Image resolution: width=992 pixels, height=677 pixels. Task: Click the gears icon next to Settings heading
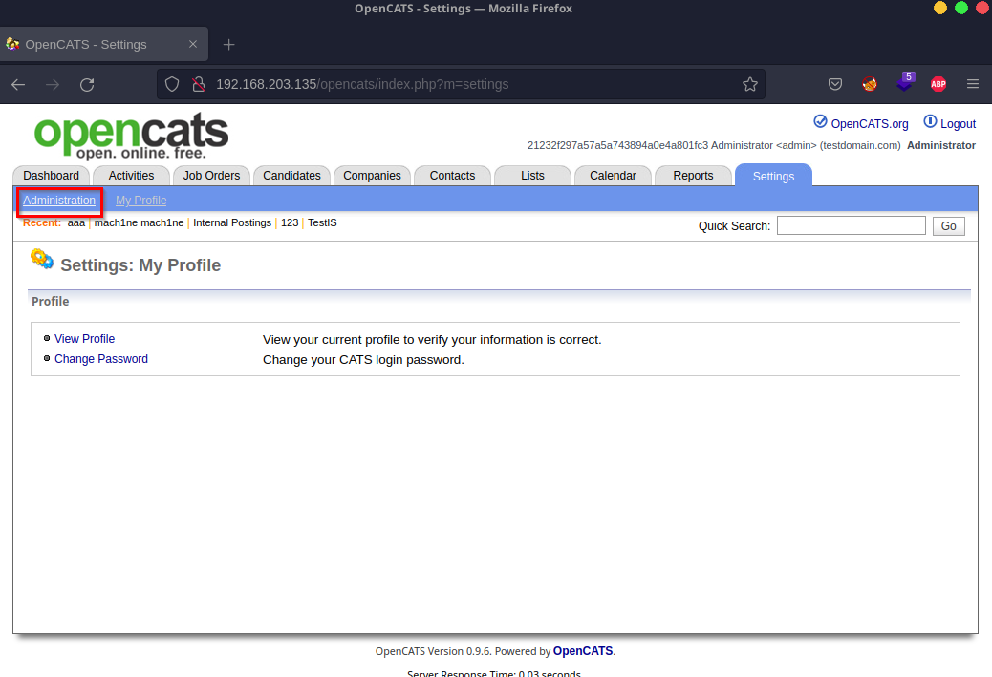tap(42, 259)
